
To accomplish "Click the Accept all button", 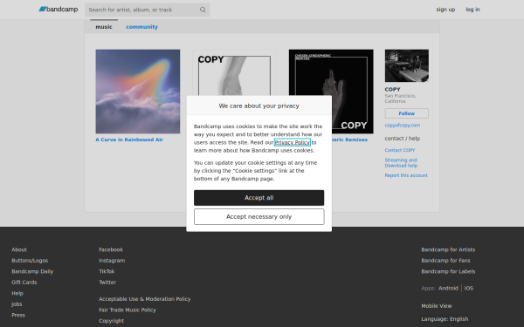I will pyautogui.click(x=259, y=198).
